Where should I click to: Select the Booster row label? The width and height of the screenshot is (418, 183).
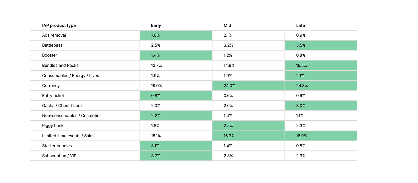coord(50,55)
